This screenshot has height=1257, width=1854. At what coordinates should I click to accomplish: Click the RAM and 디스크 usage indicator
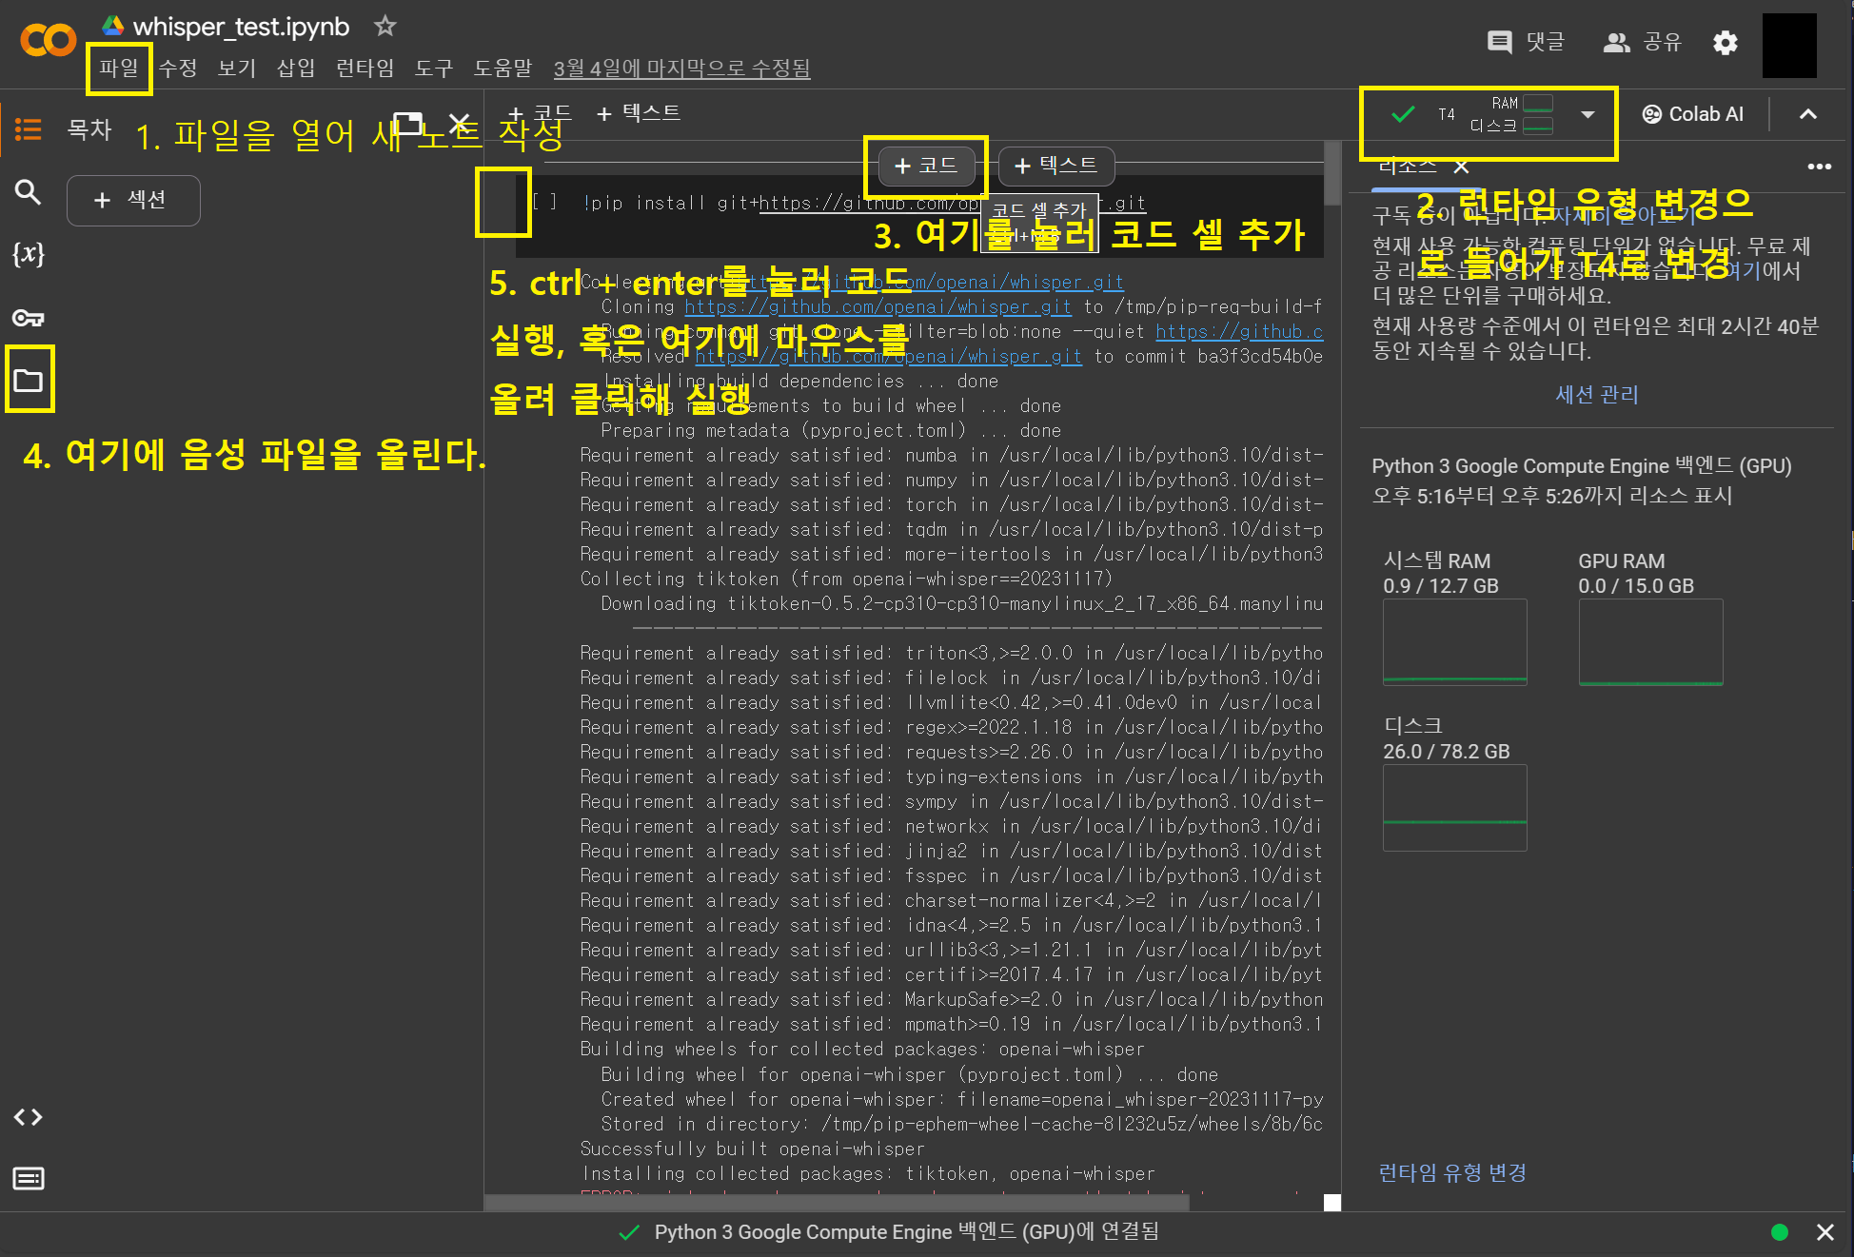coord(1512,114)
